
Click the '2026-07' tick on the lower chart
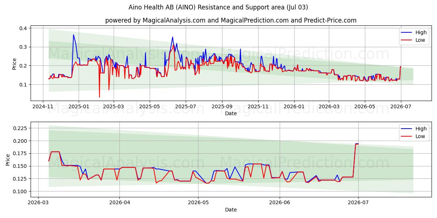tap(358, 203)
